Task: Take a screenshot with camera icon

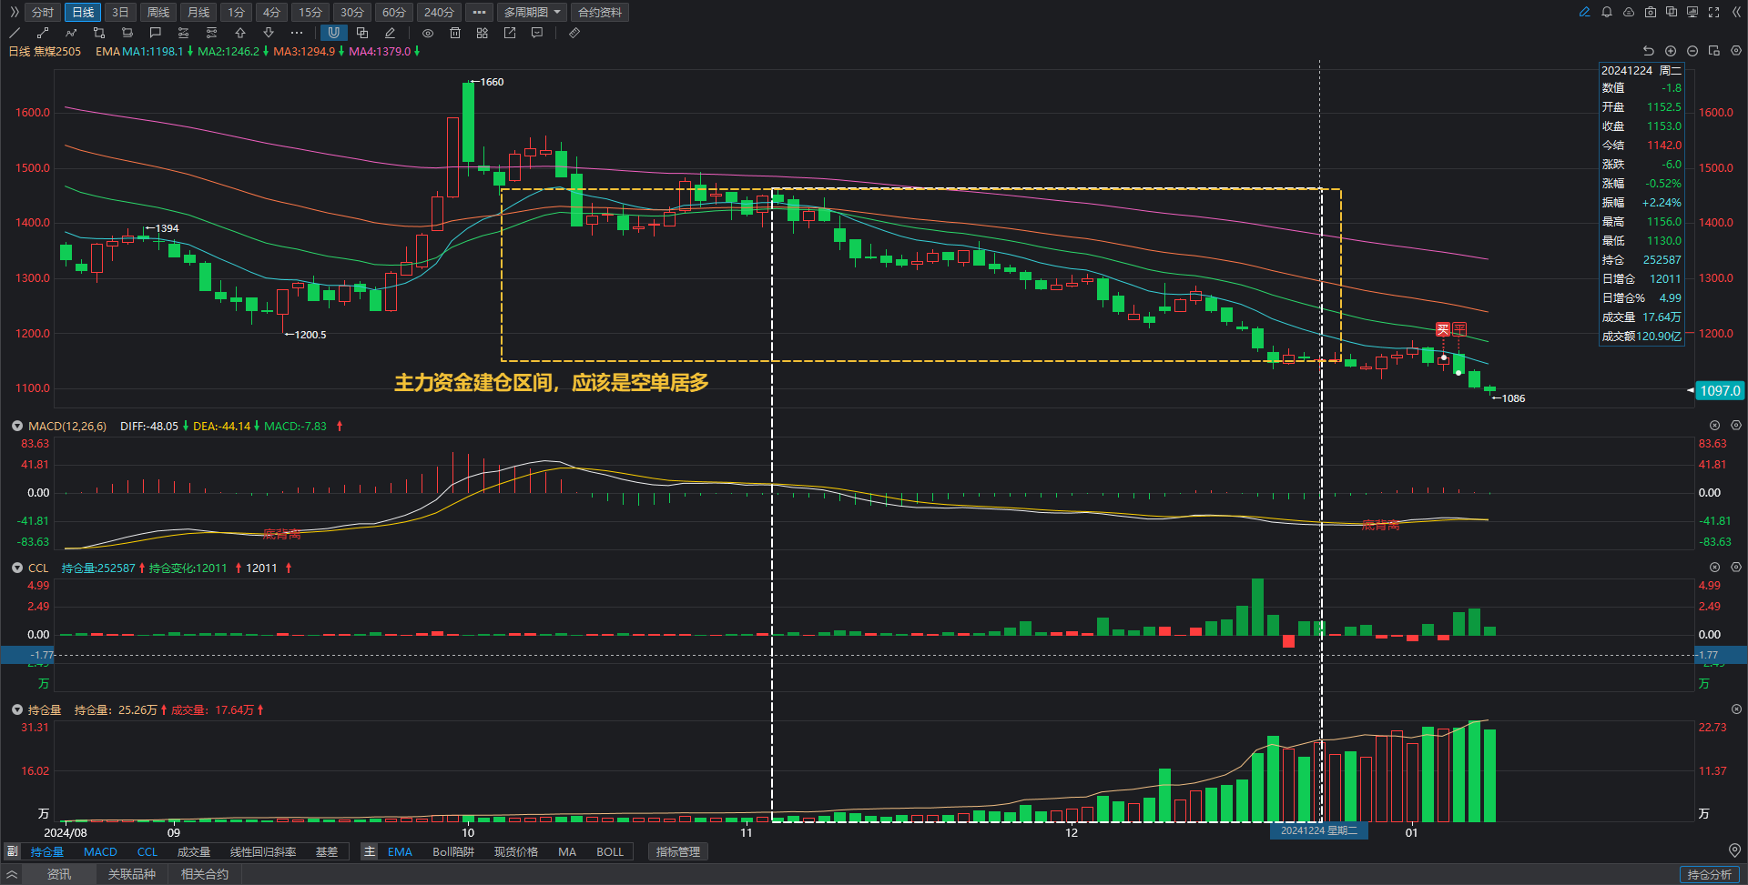Action: tap(1651, 12)
